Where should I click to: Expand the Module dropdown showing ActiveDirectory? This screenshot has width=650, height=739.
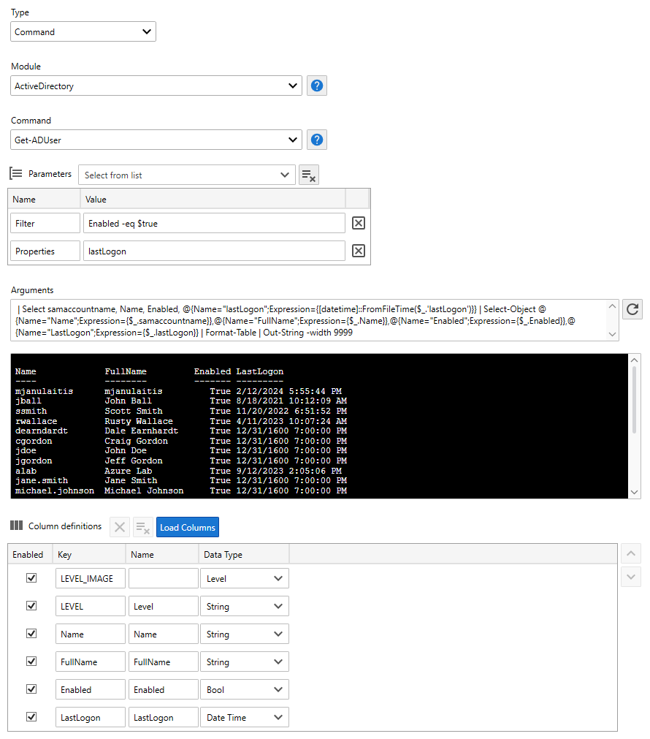156,86
